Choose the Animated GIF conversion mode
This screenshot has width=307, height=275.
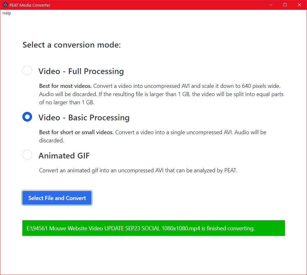[x=27, y=155]
